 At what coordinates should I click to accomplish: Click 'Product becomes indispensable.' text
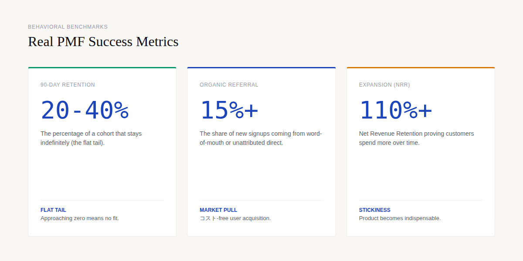400,218
